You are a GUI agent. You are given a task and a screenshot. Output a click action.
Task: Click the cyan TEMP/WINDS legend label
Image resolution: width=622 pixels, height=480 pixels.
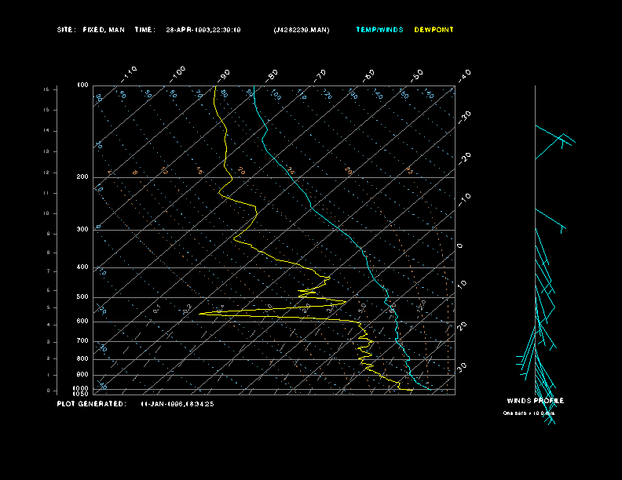(379, 30)
